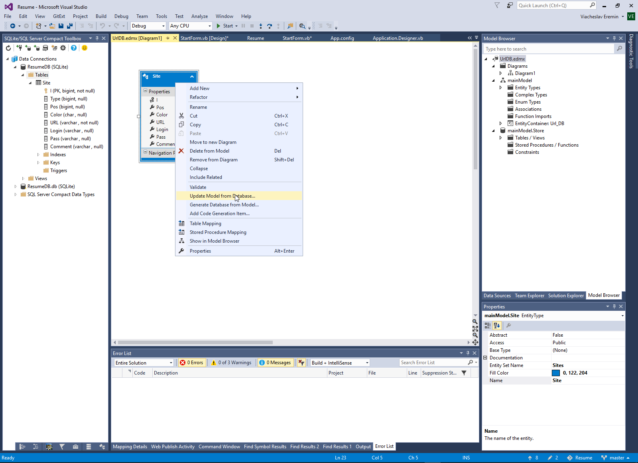Viewport: 638px width, 463px height.
Task: Open the Entire Solution scope dropdown
Action: click(144, 363)
